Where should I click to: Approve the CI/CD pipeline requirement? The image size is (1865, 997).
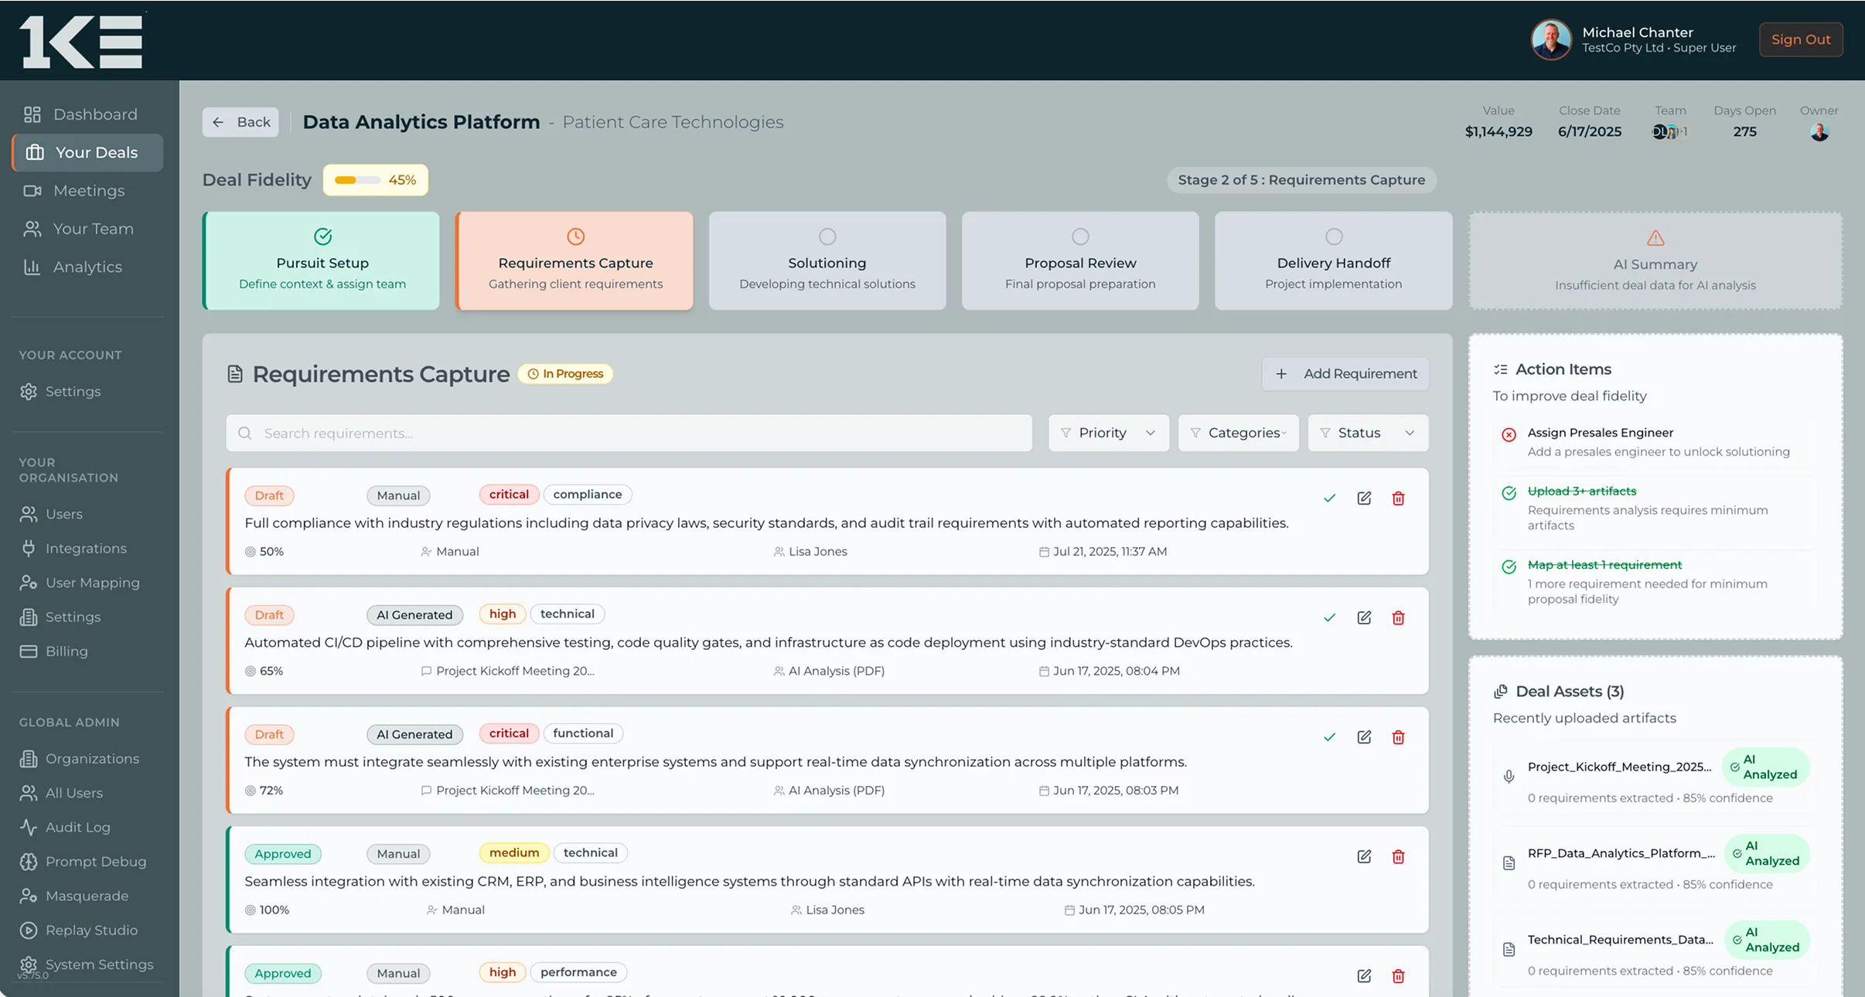point(1329,618)
